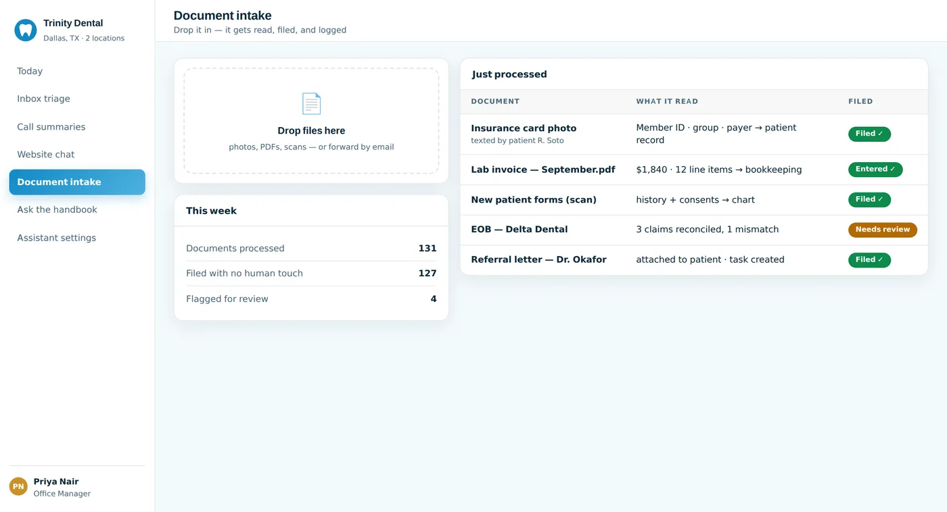Click the "Just processed" panel heading
947x512 pixels.
point(509,74)
